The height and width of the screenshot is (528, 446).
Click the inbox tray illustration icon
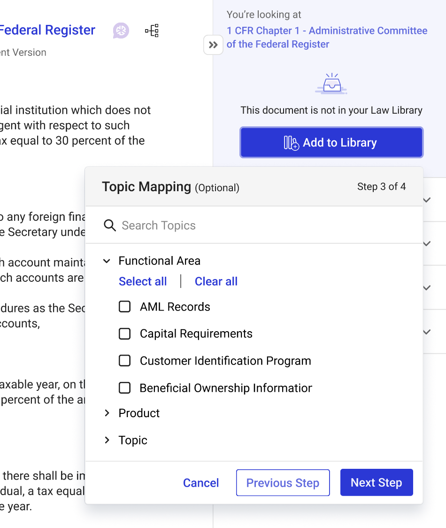tap(331, 84)
